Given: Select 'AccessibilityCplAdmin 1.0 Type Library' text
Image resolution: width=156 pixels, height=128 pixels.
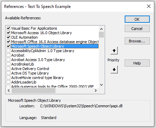Looking at the screenshot, I should [43, 51].
